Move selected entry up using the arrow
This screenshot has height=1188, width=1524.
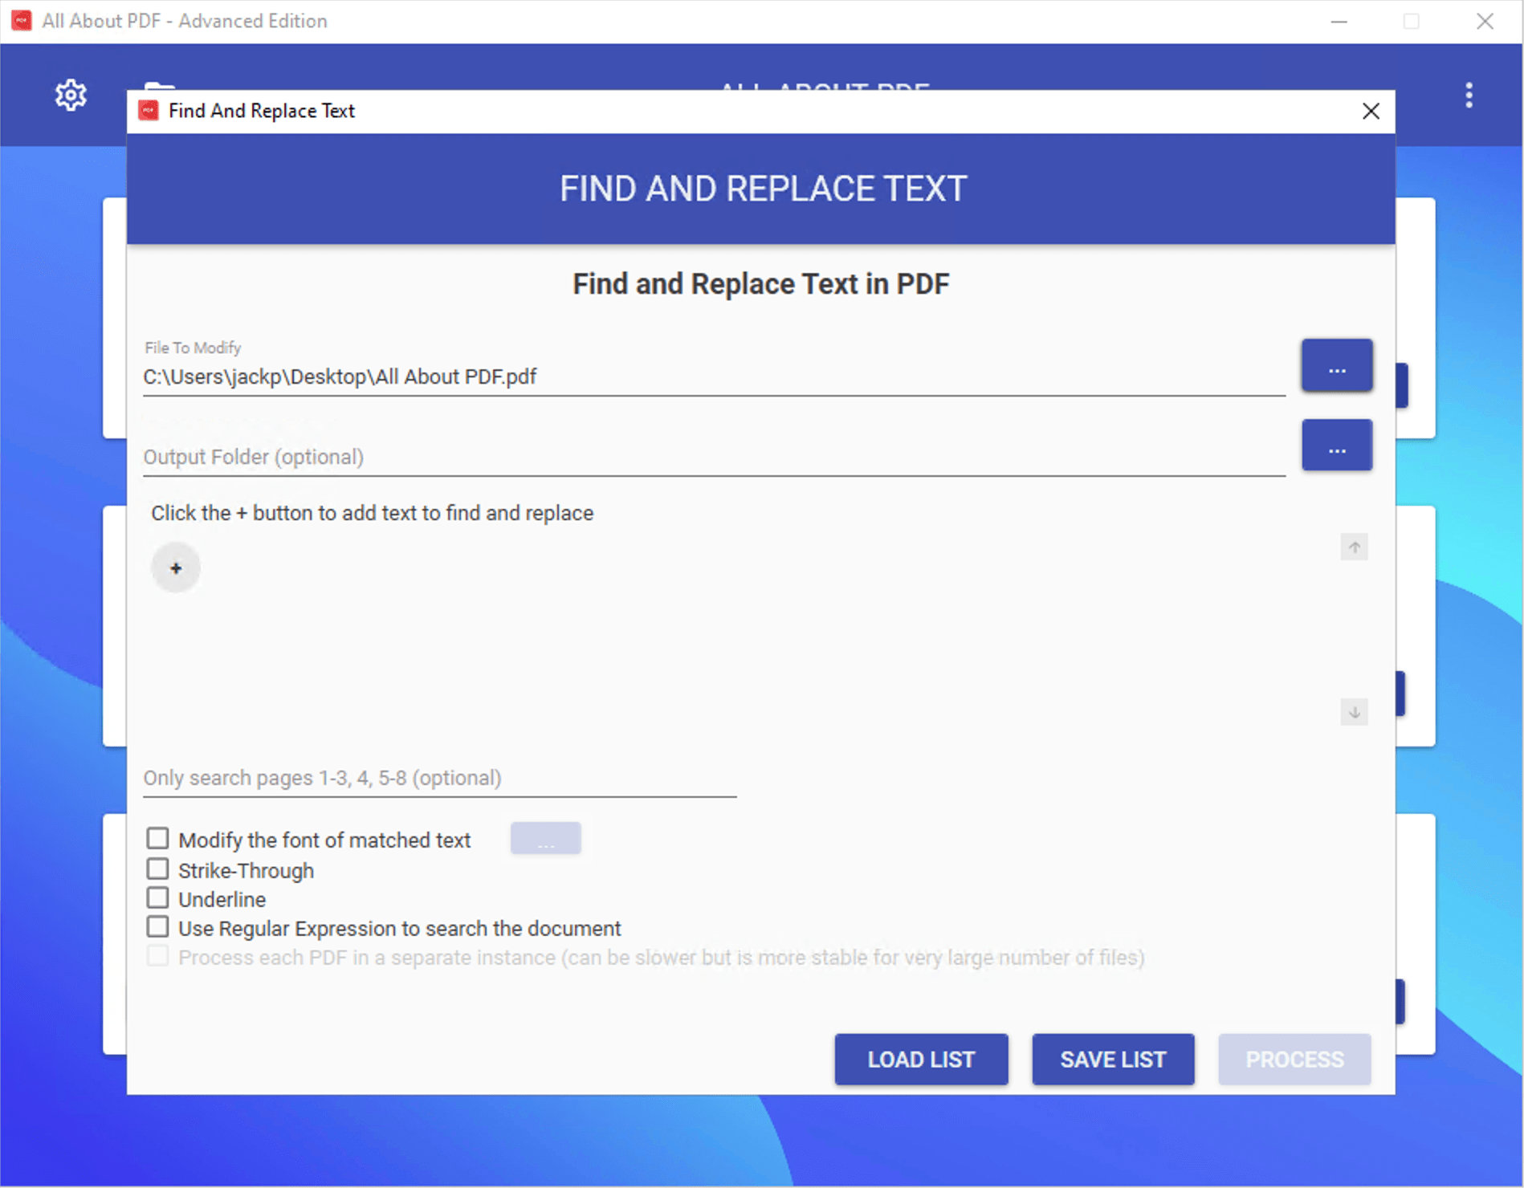tap(1354, 547)
